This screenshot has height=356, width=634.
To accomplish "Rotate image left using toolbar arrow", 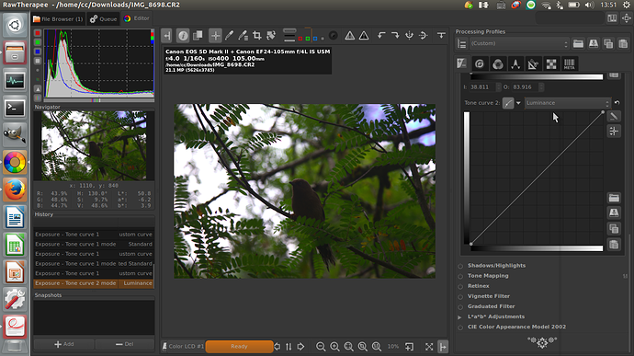I will tap(381, 36).
